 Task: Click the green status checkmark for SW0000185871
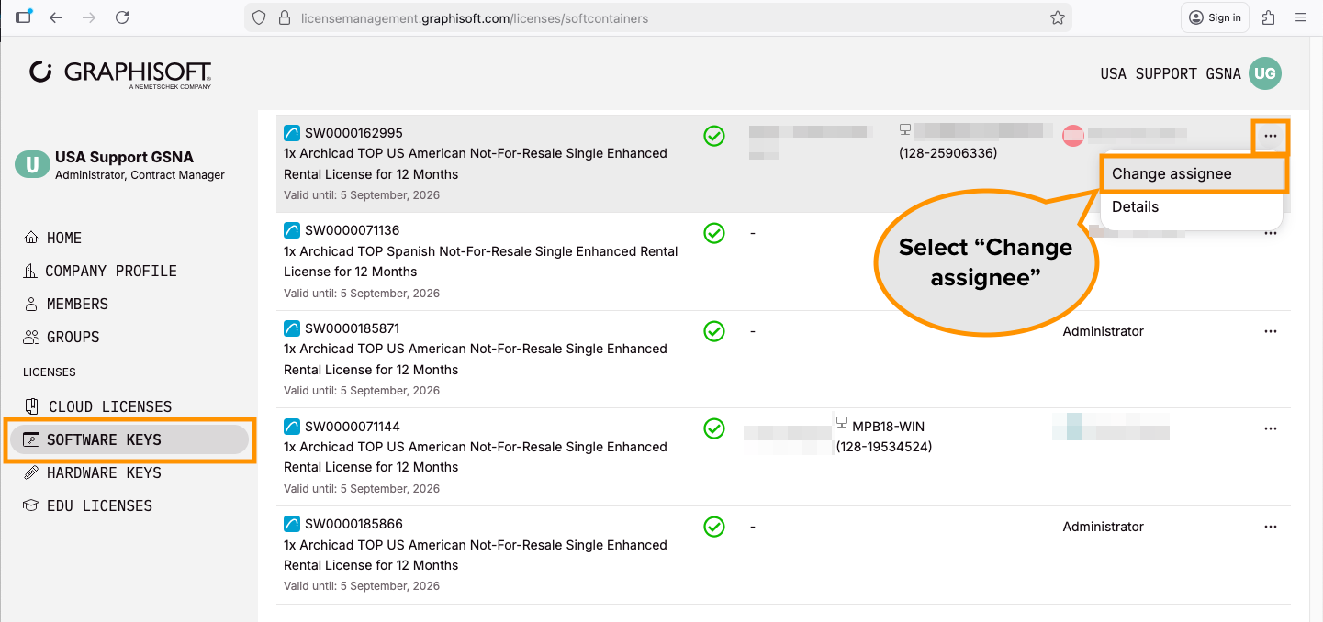714,331
